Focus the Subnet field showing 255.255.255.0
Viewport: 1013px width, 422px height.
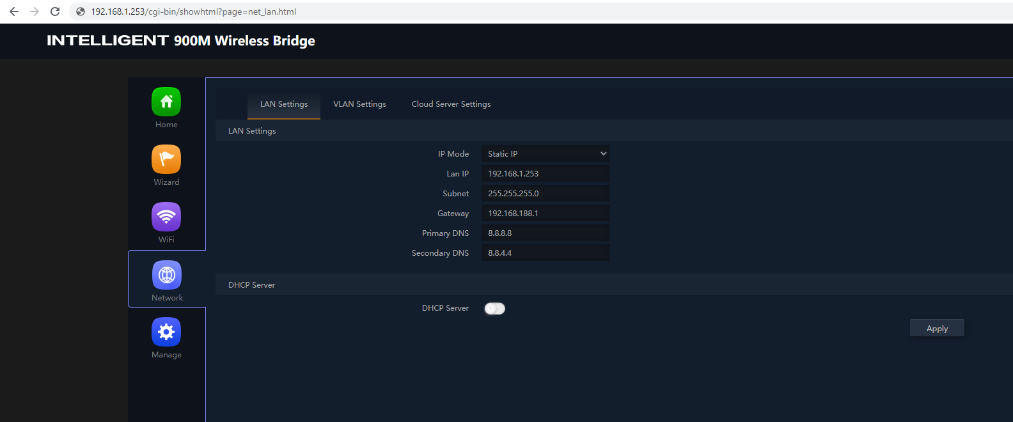click(x=545, y=193)
